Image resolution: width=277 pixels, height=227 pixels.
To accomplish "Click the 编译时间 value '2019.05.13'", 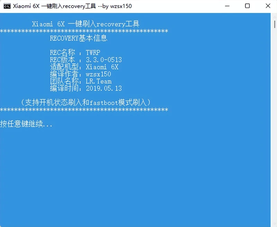I will [x=104, y=88].
